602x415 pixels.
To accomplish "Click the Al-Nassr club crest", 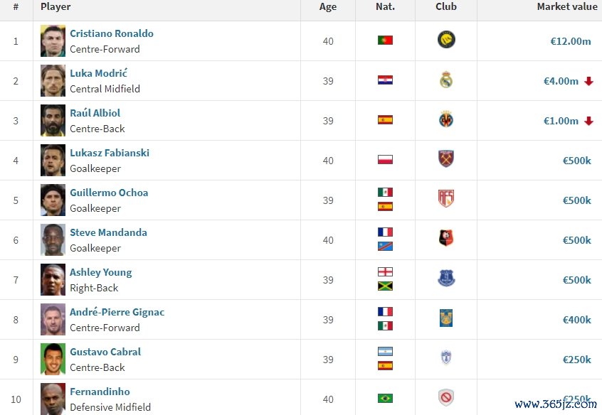I will tap(446, 40).
